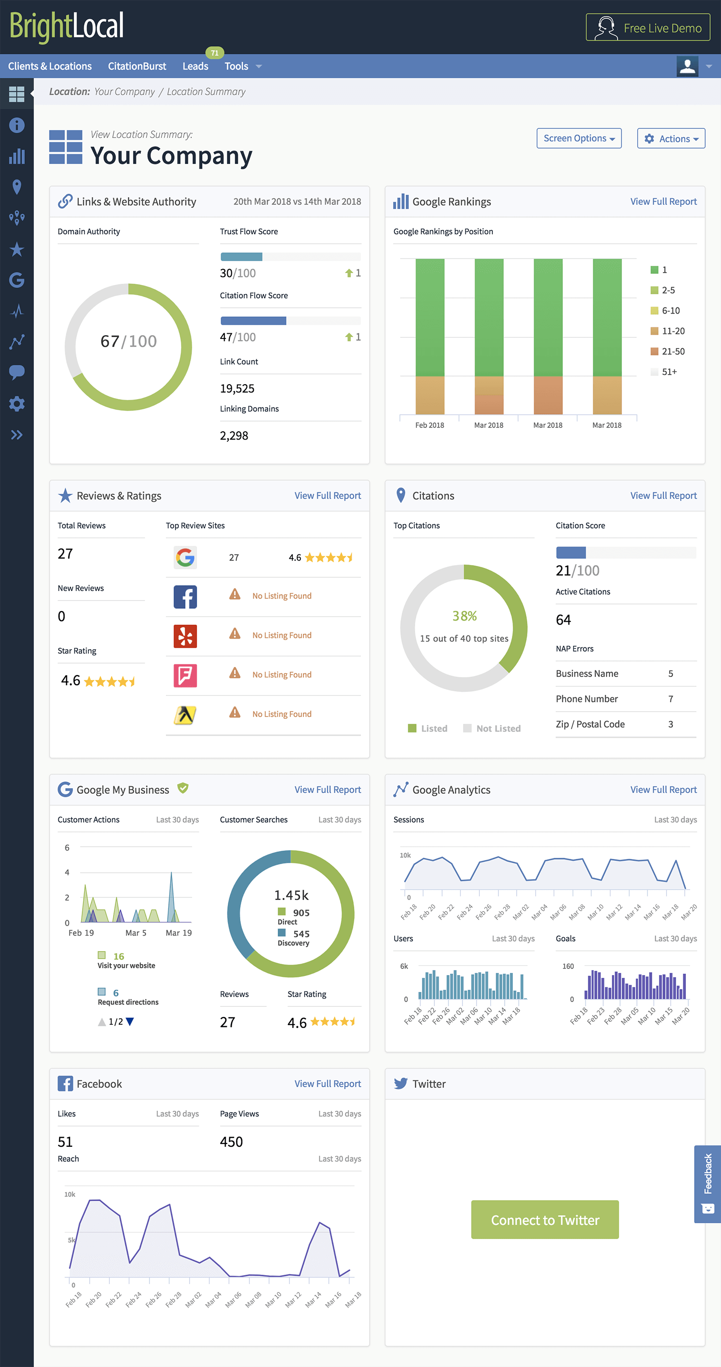The width and height of the screenshot is (721, 1367).
Task: Click the Citation Score progress bar
Action: tap(626, 552)
